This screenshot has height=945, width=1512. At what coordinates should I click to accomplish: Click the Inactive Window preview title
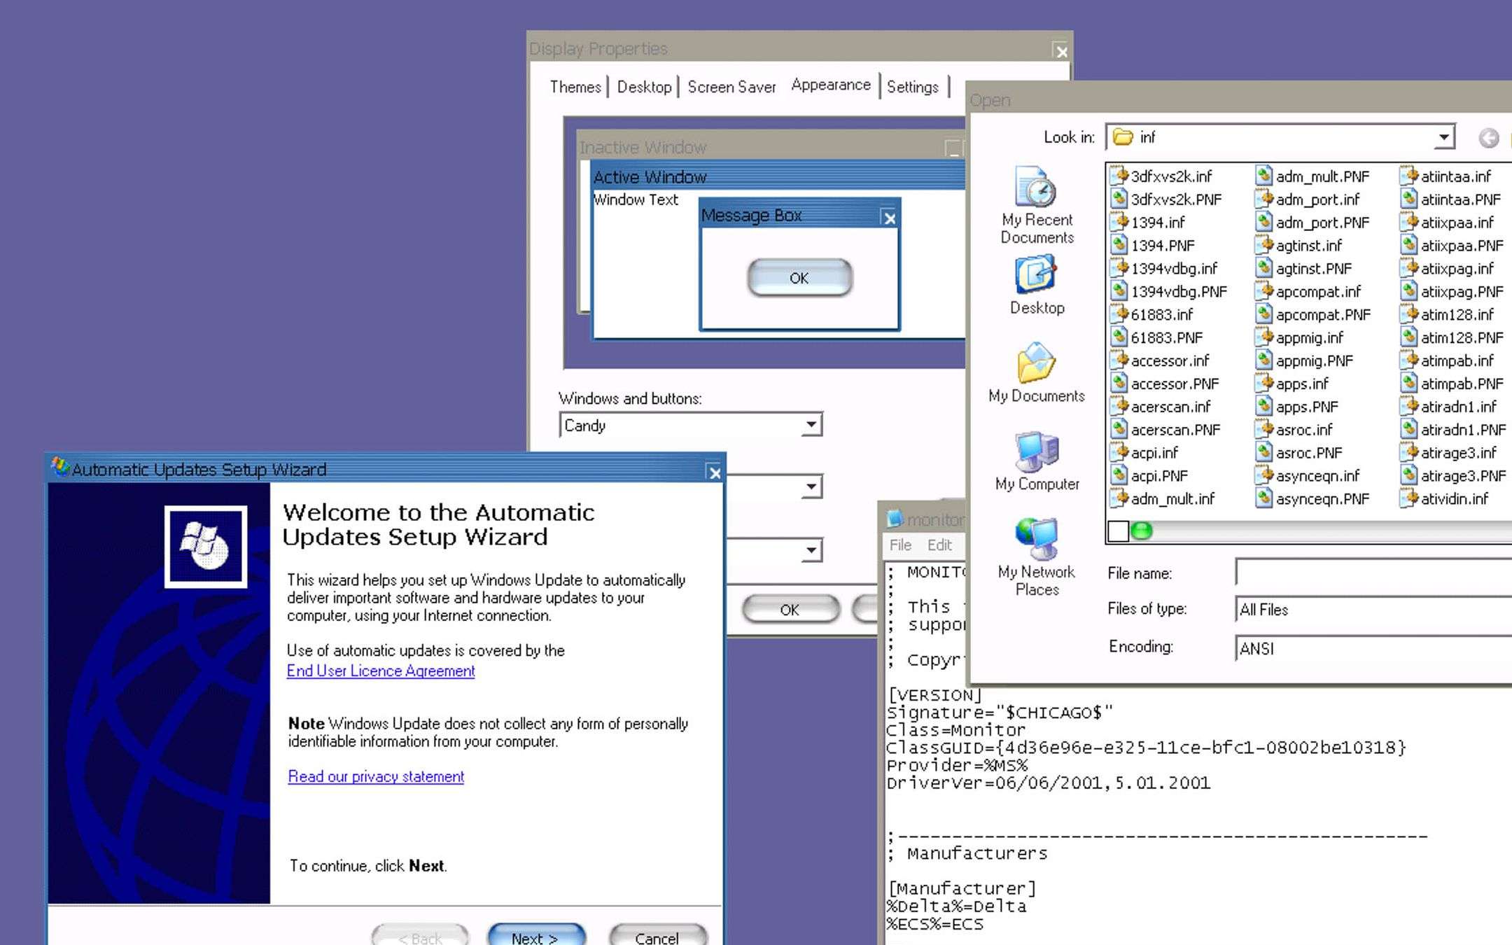click(643, 147)
